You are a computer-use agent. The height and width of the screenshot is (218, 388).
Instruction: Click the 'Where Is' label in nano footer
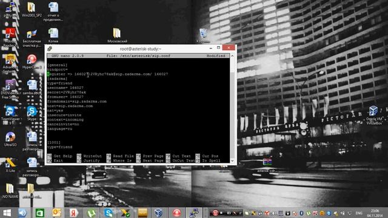pos(122,160)
